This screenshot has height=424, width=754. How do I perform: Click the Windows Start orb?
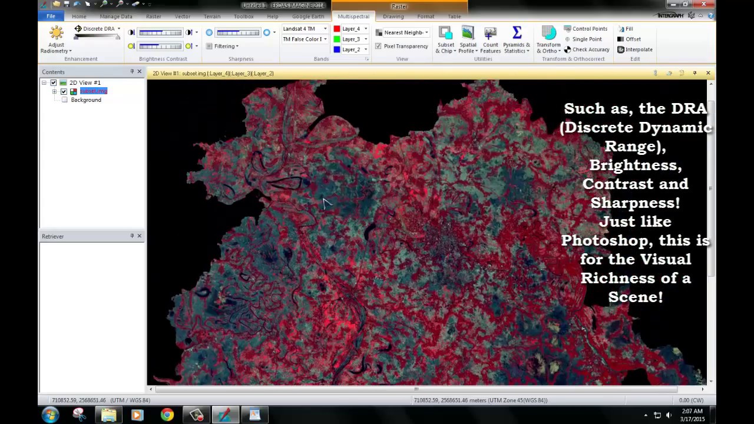click(x=50, y=415)
